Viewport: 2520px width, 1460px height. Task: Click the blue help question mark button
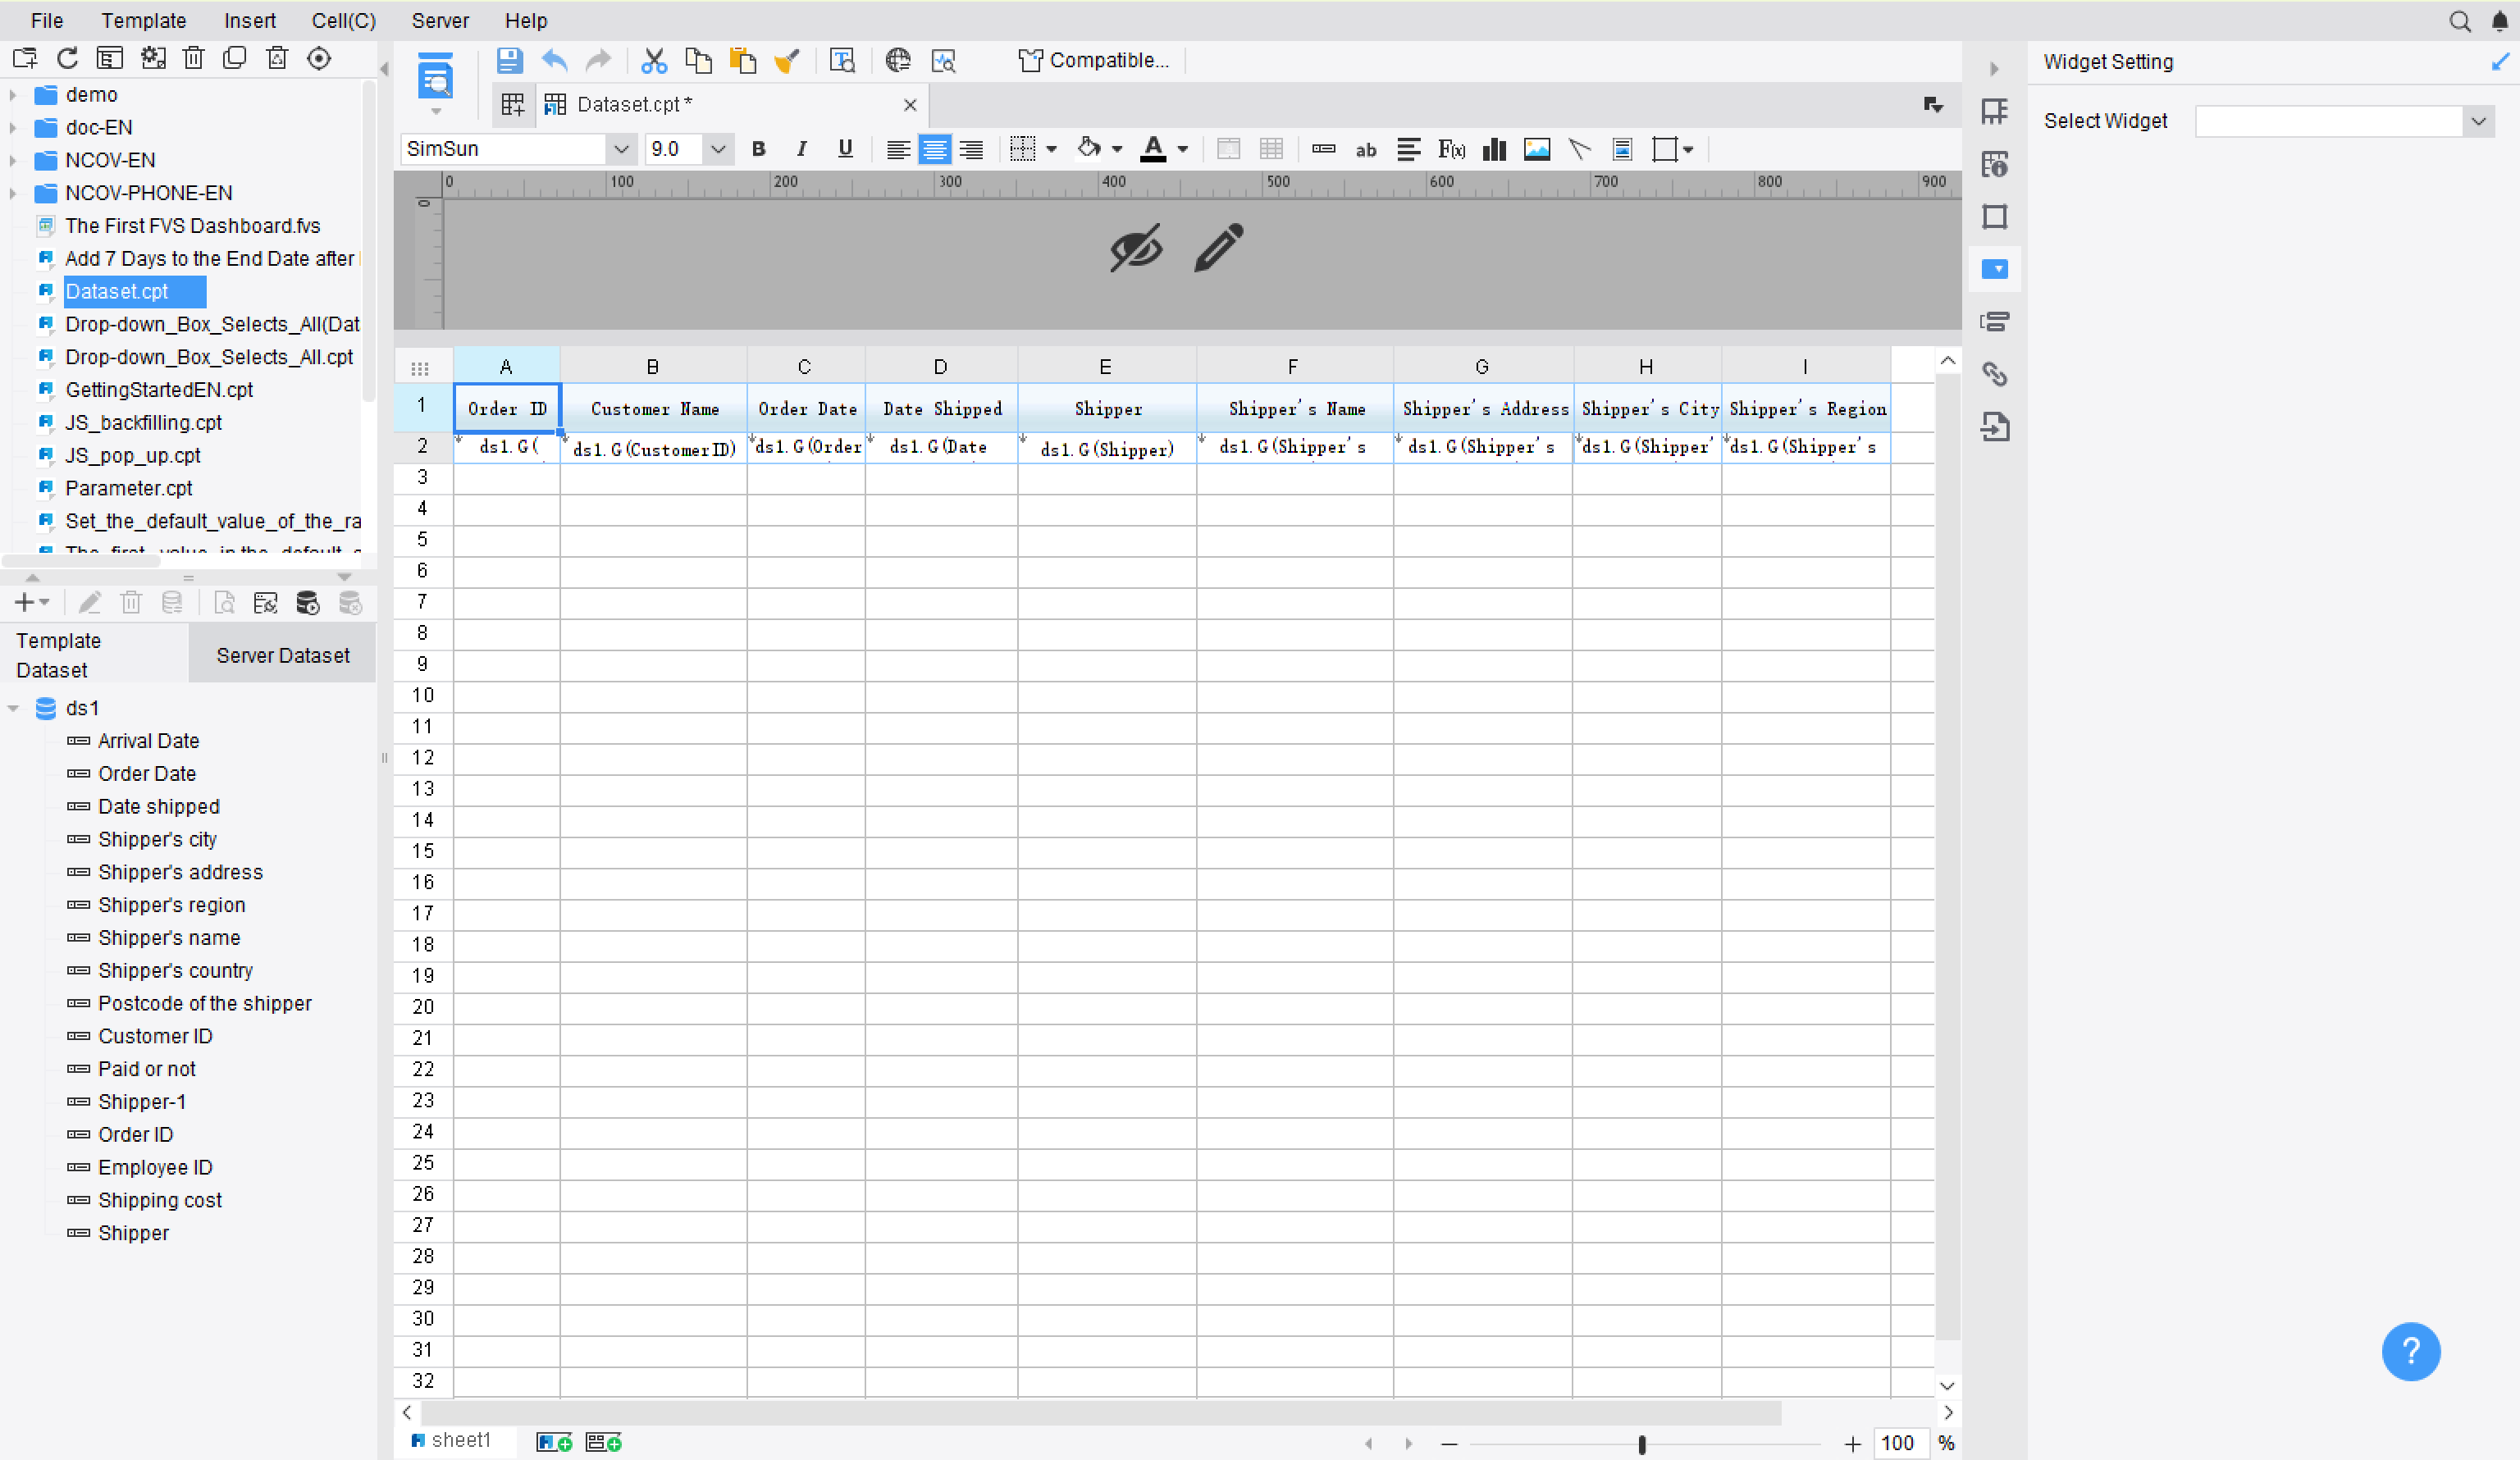click(x=2411, y=1352)
